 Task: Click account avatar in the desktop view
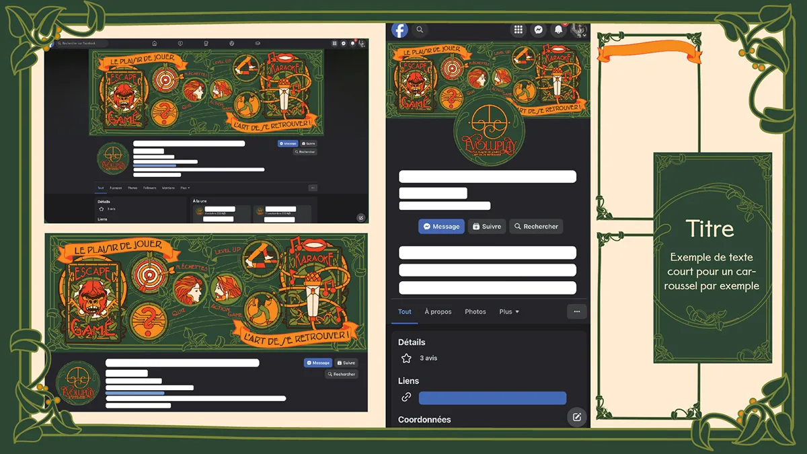(362, 43)
